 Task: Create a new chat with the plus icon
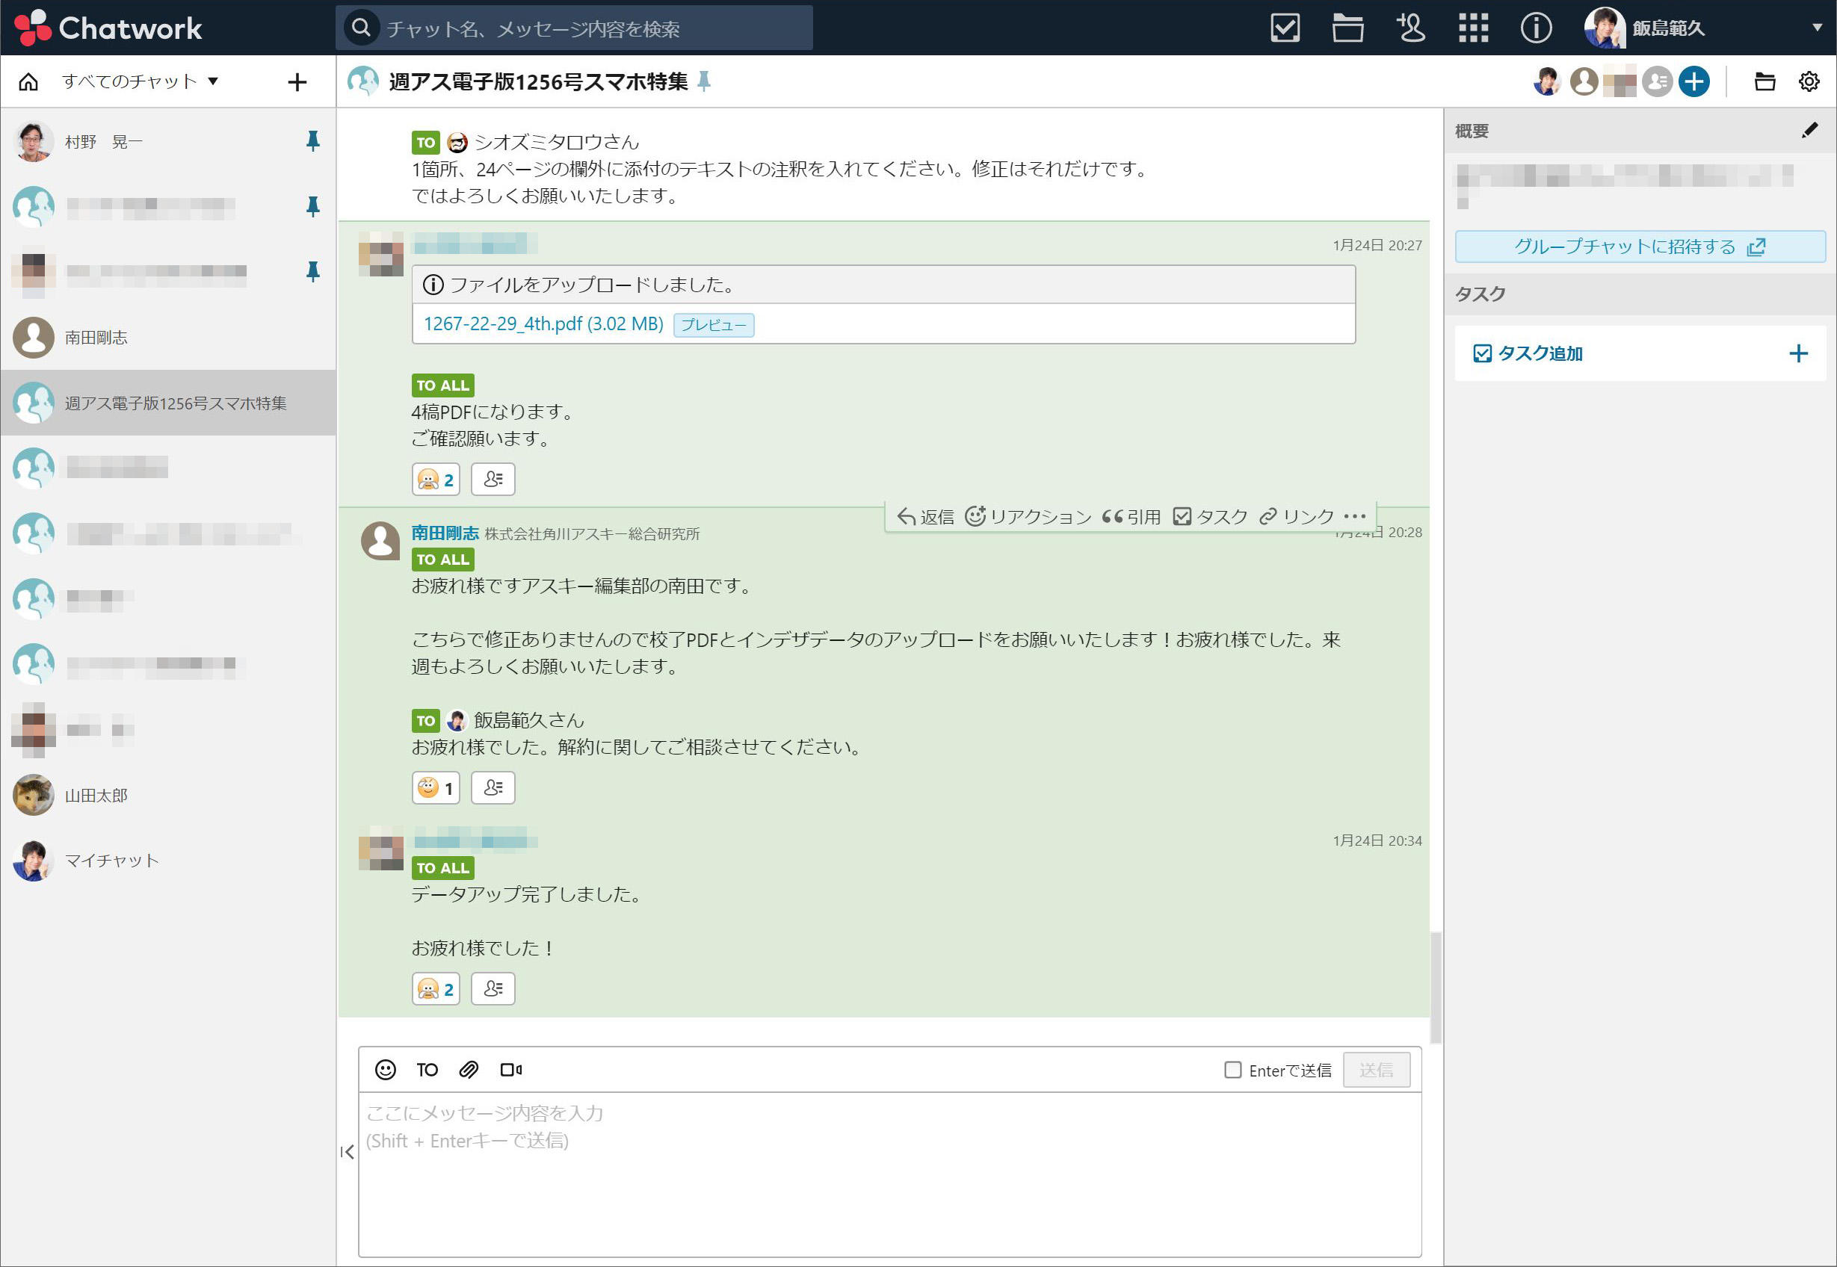(297, 81)
